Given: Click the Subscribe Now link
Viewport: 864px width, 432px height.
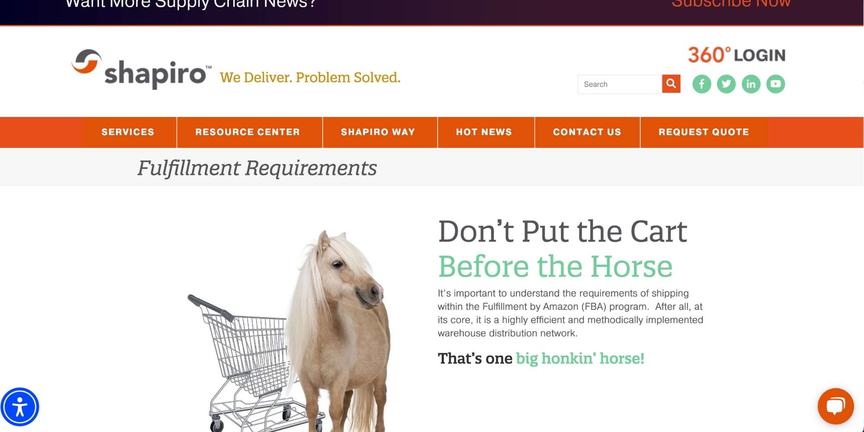Looking at the screenshot, I should tap(731, 3).
